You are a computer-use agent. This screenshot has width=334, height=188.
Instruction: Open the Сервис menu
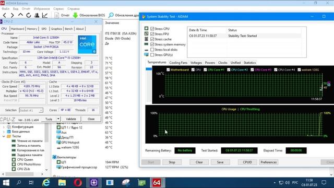tap(58, 9)
